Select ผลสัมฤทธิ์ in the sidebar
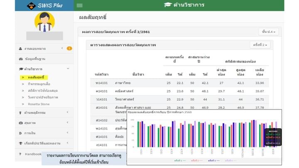This screenshot has width=299, height=168. 36,77
